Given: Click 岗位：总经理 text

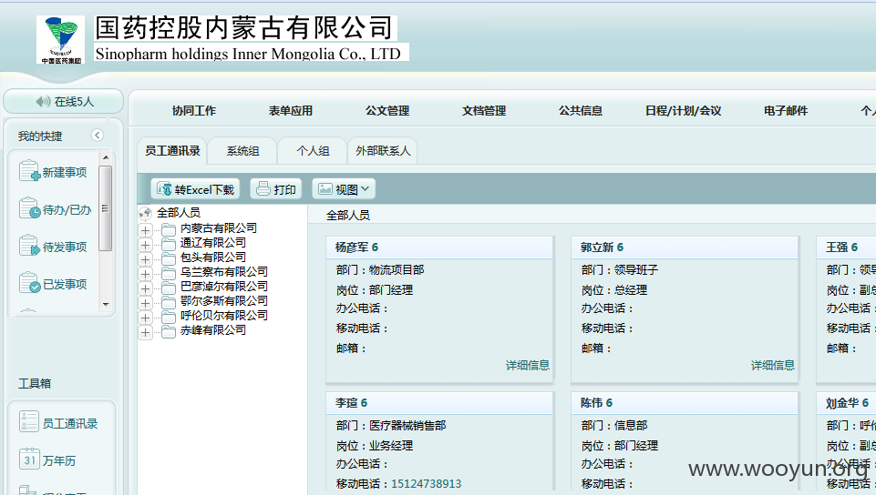Looking at the screenshot, I should coord(614,290).
